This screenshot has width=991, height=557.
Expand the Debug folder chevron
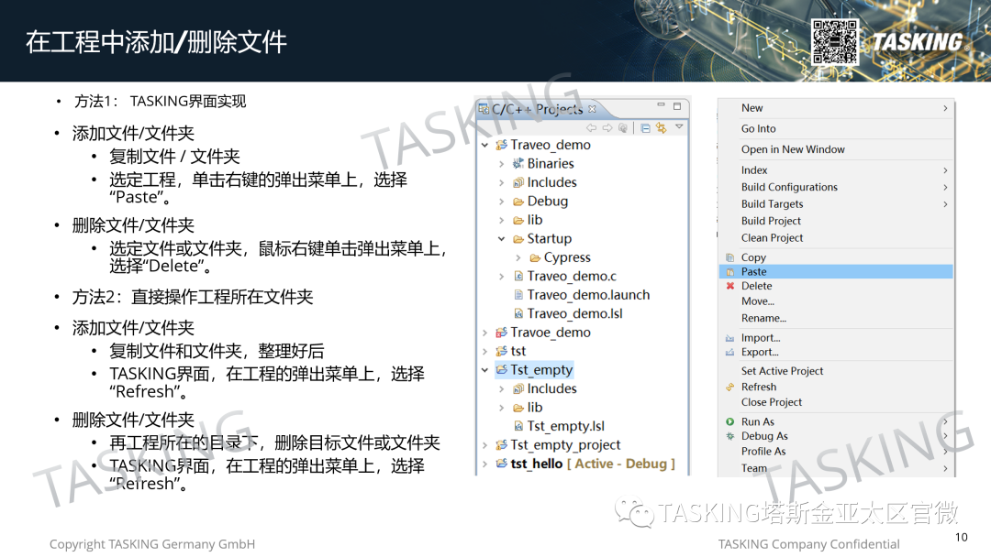(501, 202)
